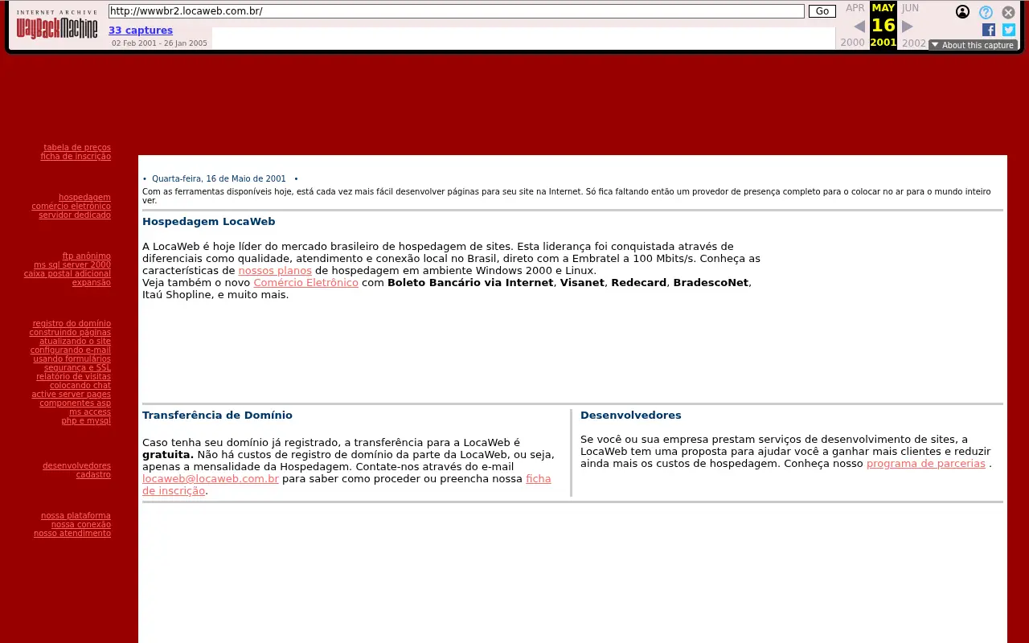
Task: Open ms sql server 2000 link
Action: [x=72, y=265]
